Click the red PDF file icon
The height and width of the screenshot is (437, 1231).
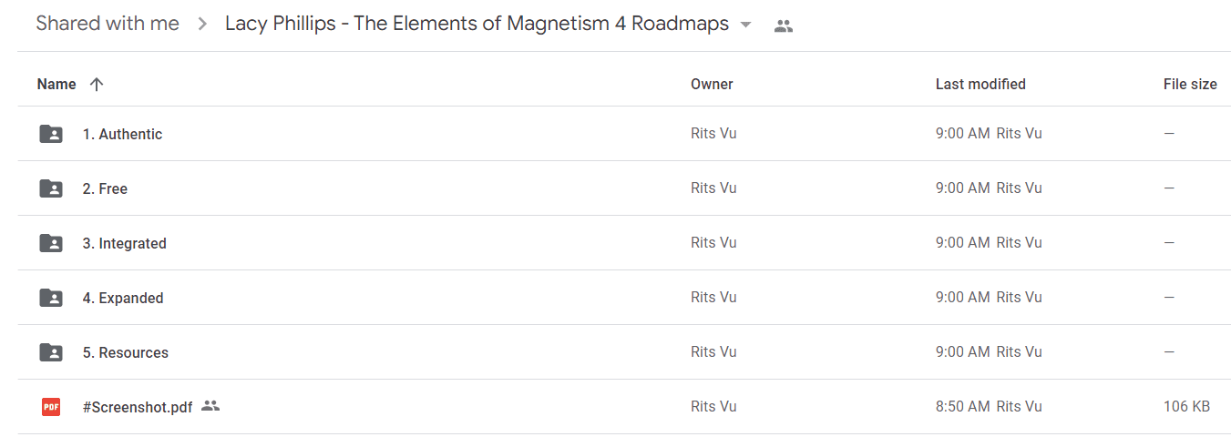(51, 407)
